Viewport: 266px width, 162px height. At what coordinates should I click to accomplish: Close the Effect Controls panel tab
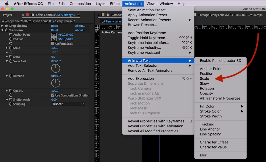(23, 15)
